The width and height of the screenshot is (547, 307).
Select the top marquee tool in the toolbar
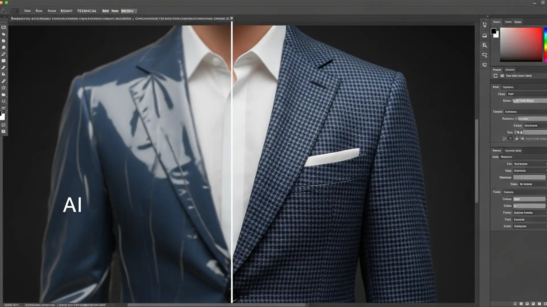point(4,27)
